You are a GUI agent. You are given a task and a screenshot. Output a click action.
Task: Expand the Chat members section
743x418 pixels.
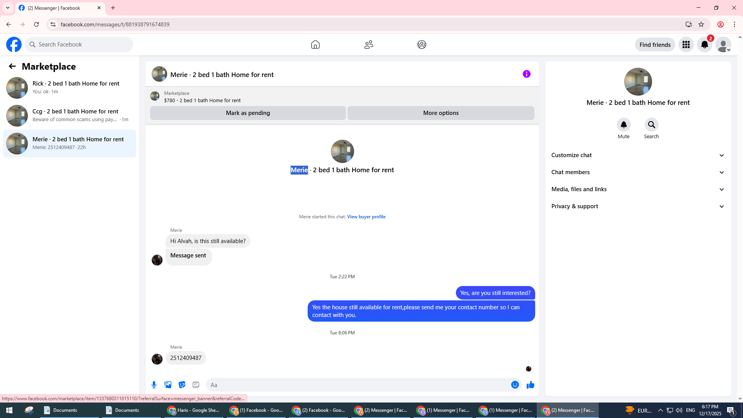coord(637,172)
